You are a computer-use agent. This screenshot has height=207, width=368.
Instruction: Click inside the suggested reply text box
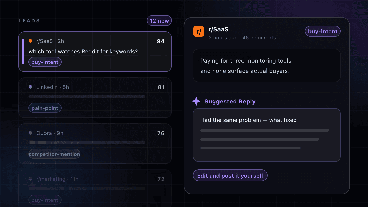(x=267, y=135)
